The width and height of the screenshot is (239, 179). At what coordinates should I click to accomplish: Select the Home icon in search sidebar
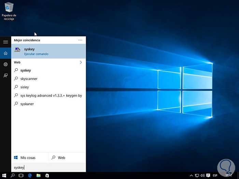point(5,53)
